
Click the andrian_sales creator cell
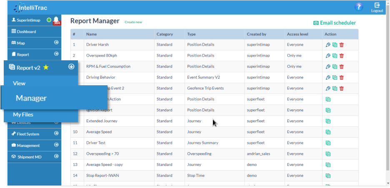pyautogui.click(x=265, y=154)
